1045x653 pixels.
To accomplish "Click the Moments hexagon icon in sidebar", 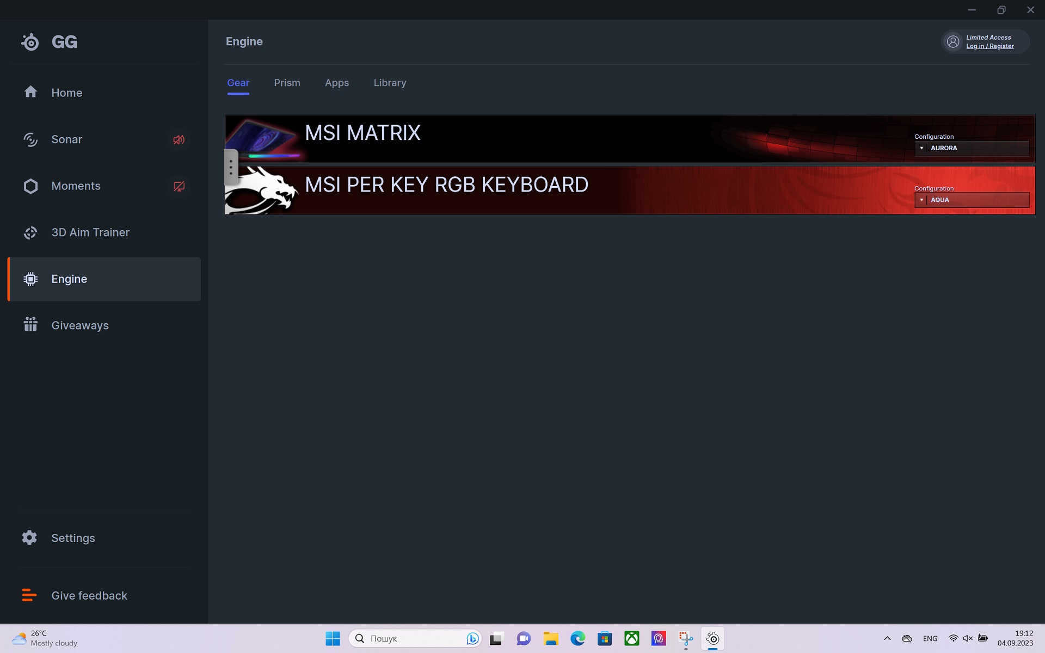I will [x=30, y=186].
